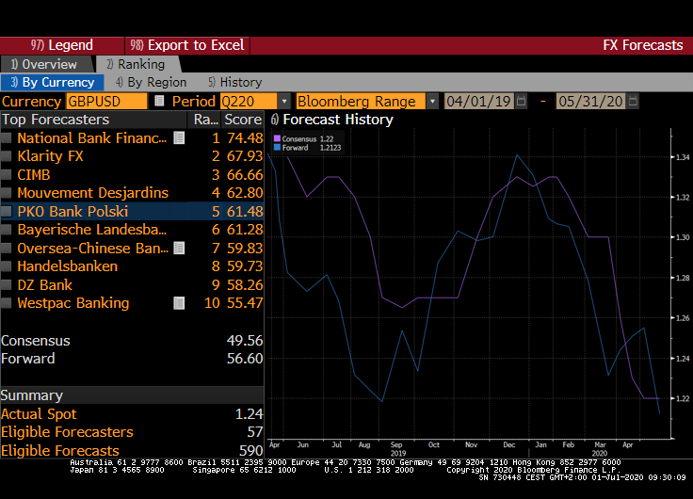
Task: Click the purple Consensus legend swatch
Action: coord(276,138)
